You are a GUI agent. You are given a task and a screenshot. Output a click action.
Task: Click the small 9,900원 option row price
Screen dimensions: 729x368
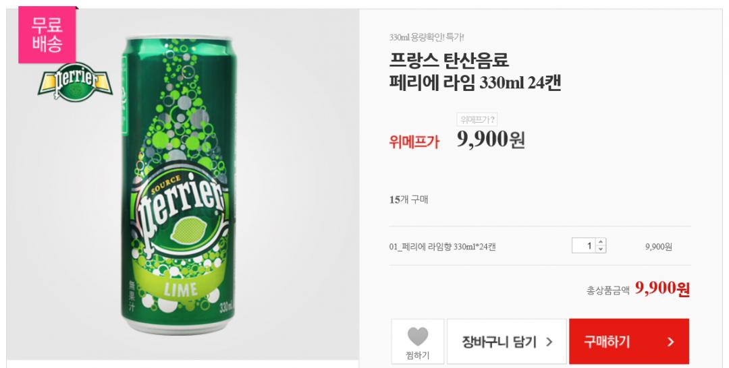pyautogui.click(x=658, y=247)
